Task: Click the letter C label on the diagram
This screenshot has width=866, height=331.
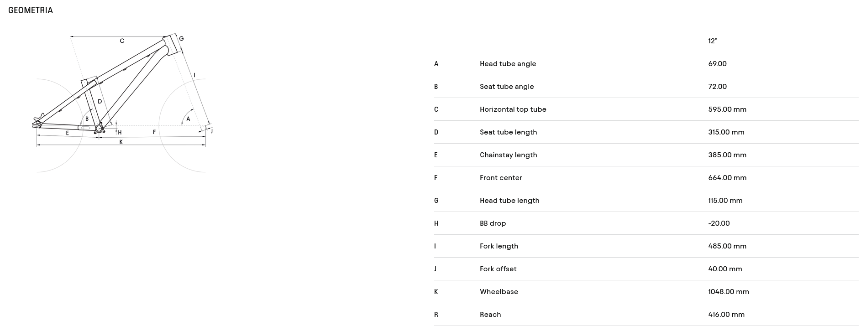Action: [x=122, y=41]
